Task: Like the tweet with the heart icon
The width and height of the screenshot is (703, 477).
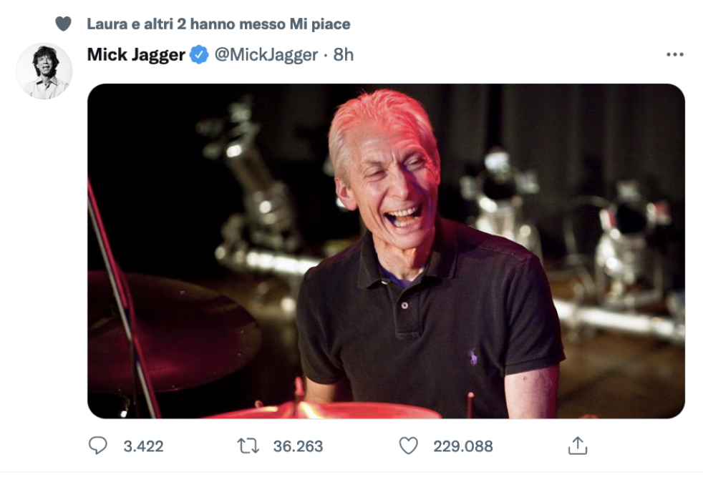Action: [x=408, y=446]
